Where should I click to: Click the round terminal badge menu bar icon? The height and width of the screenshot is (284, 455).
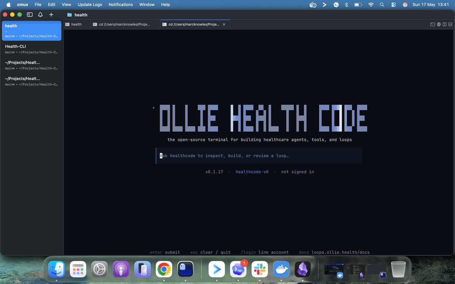coord(336,5)
